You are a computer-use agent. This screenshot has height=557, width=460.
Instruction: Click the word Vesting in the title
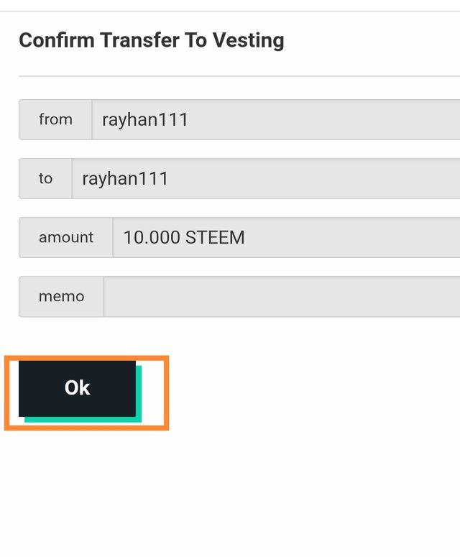pos(248,40)
